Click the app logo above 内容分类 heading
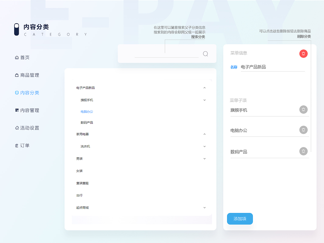 pyautogui.click(x=16, y=29)
